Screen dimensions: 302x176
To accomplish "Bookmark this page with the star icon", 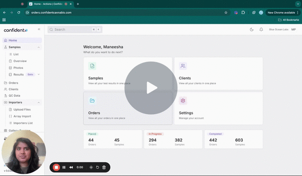I will point(226,13).
